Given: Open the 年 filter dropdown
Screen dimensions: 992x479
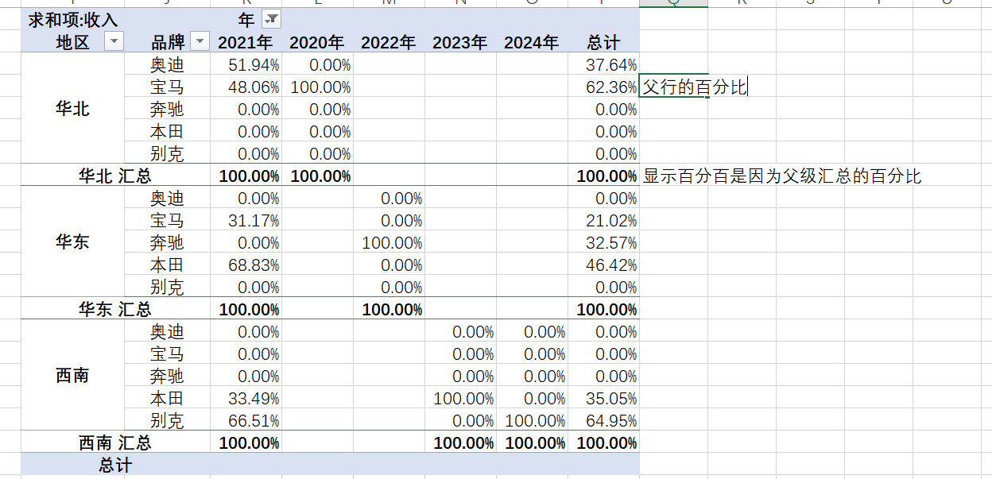Looking at the screenshot, I should click(271, 19).
